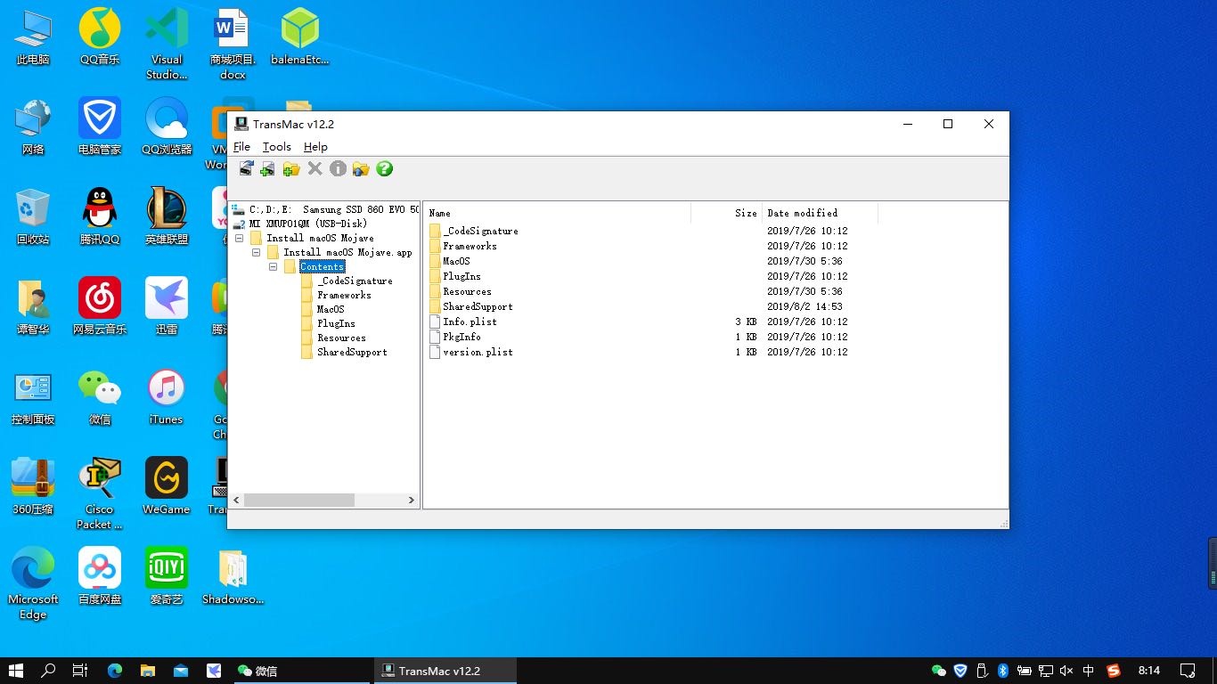Collapse the Install macOS Mojave tree node
Viewport: 1217px width, 684px height.
[x=239, y=239]
